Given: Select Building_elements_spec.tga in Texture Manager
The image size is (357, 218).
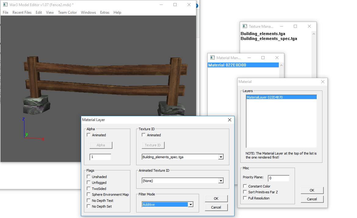Looking at the screenshot, I should point(269,39).
